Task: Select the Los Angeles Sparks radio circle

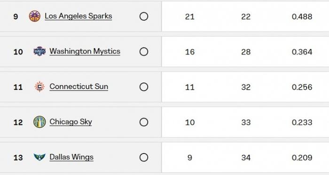Action: click(144, 16)
